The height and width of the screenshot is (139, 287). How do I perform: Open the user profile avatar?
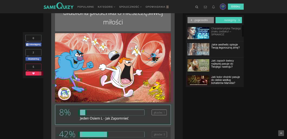pos(223,7)
